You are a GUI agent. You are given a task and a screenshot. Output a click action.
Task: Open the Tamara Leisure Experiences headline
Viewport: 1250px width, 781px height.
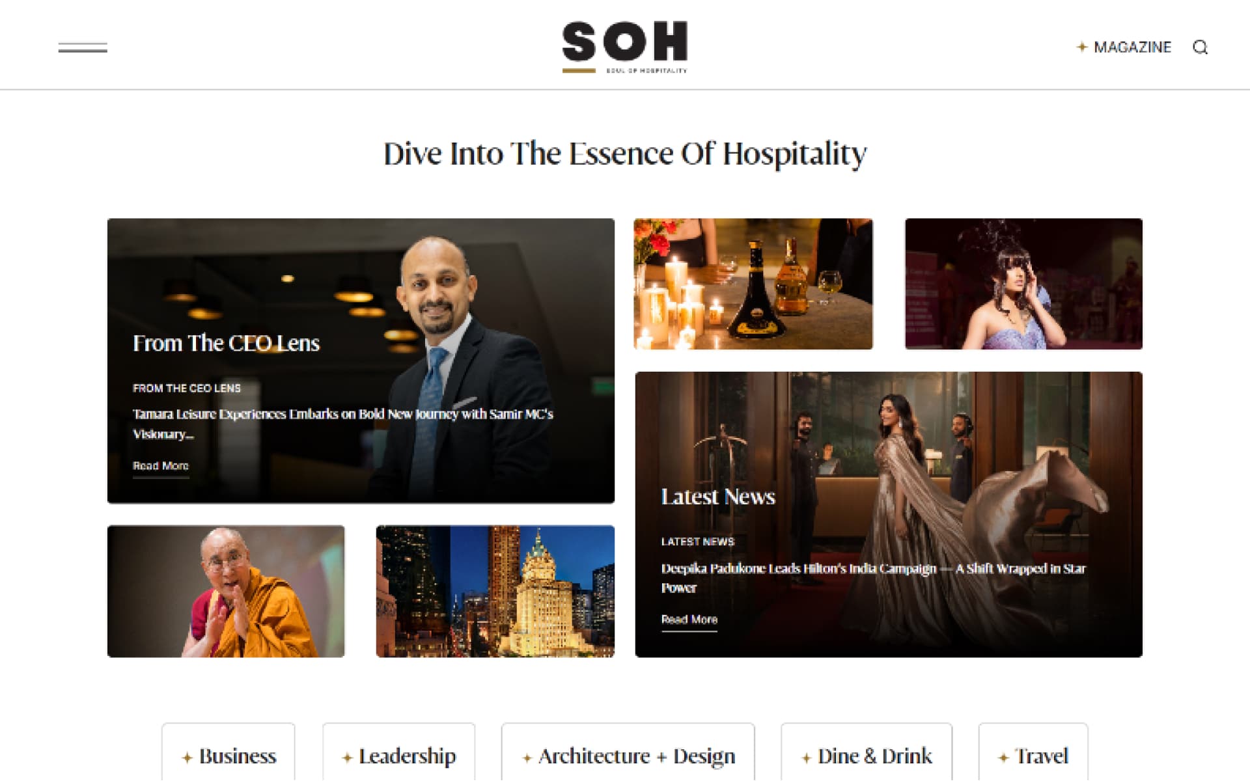342,424
